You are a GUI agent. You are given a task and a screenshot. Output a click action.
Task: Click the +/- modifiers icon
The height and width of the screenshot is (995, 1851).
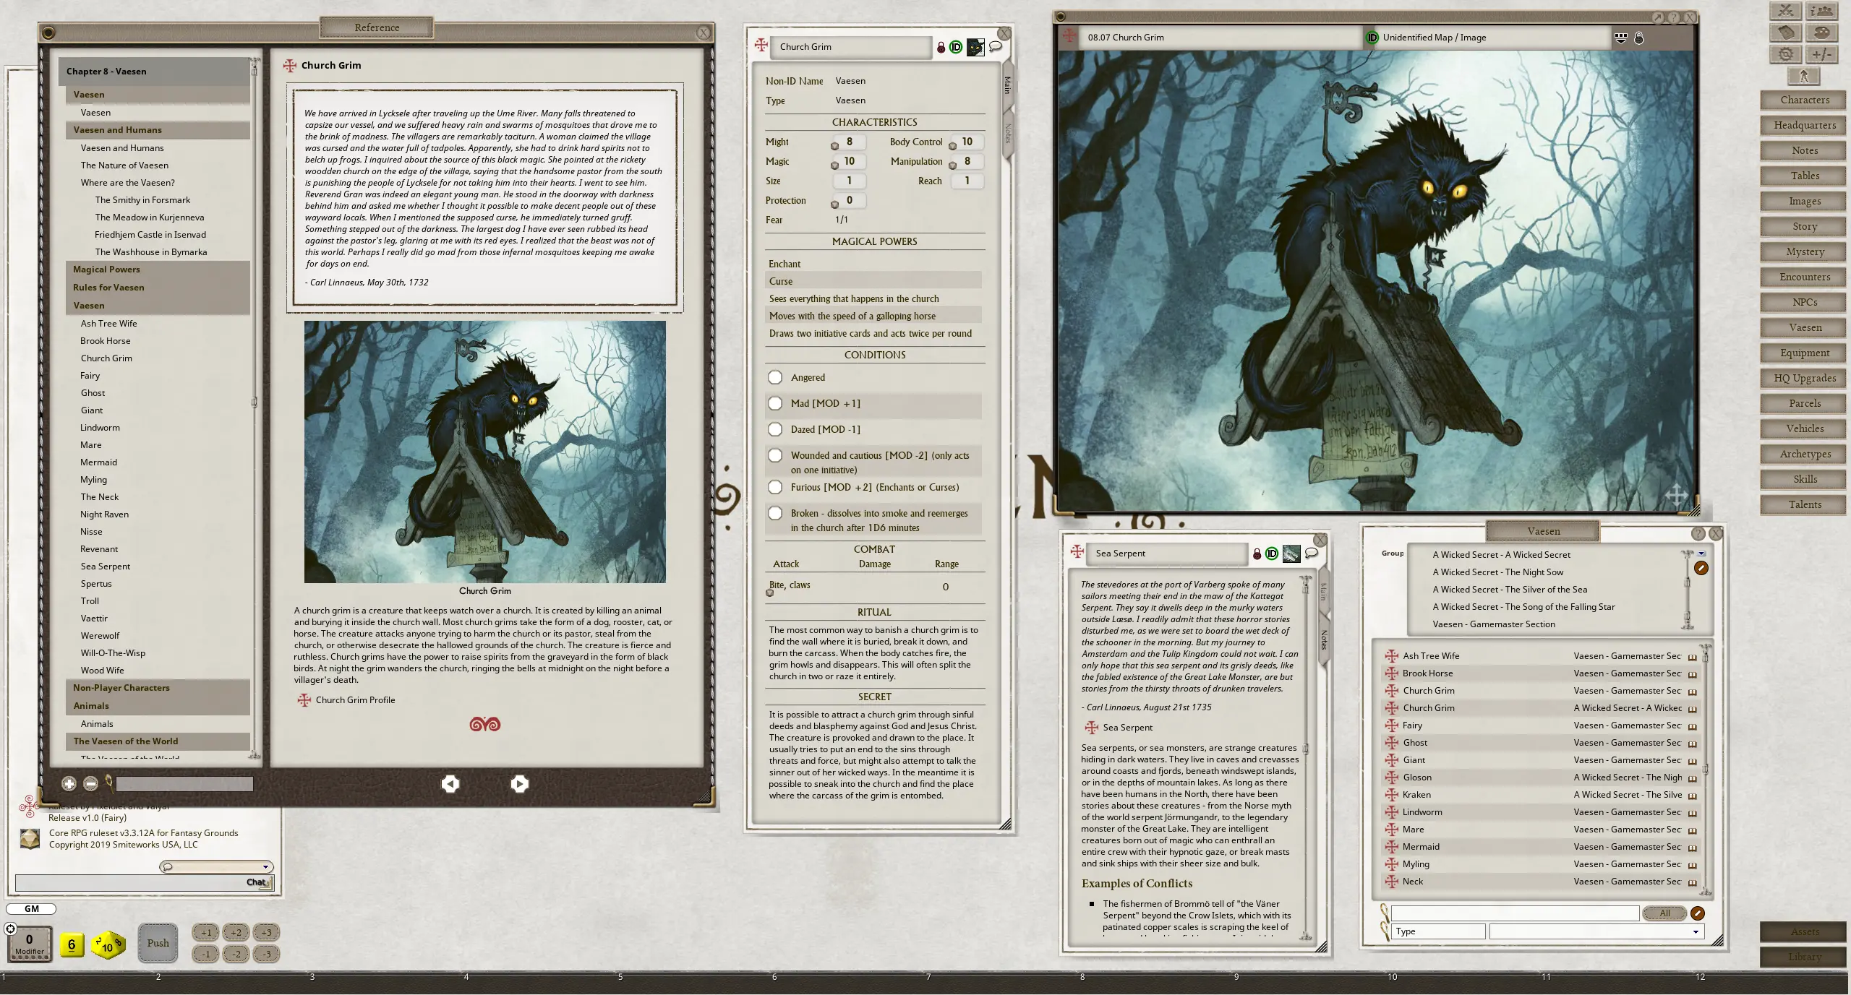point(1821,54)
